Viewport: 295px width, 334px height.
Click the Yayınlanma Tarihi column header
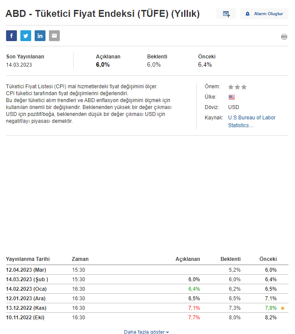point(28,259)
